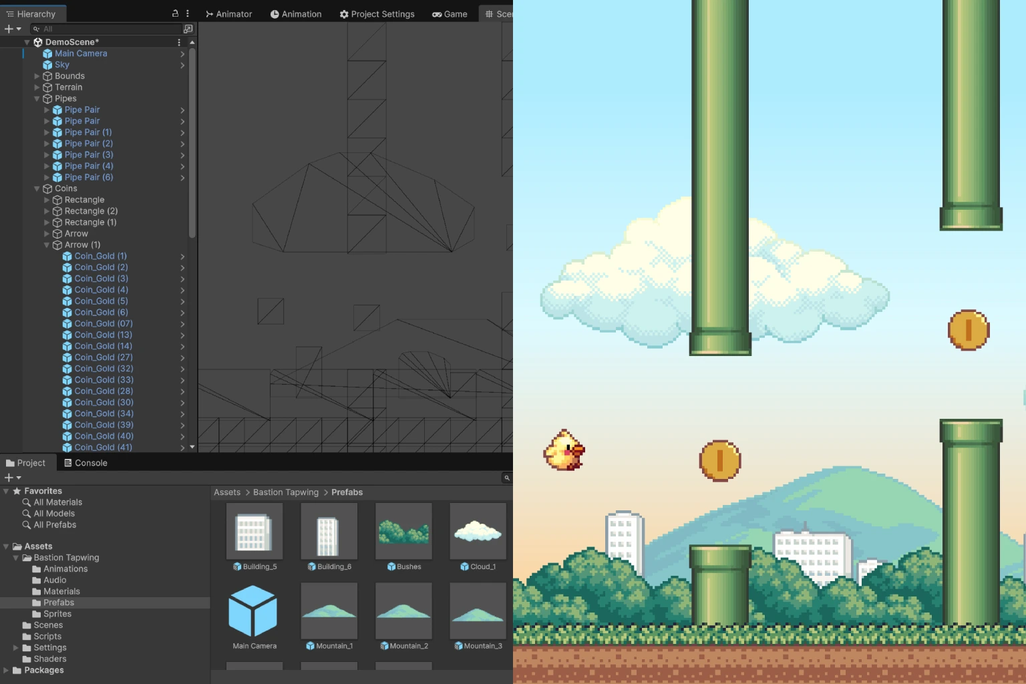Switch to the Animator tab
This screenshot has height=684, width=1026.
point(228,14)
